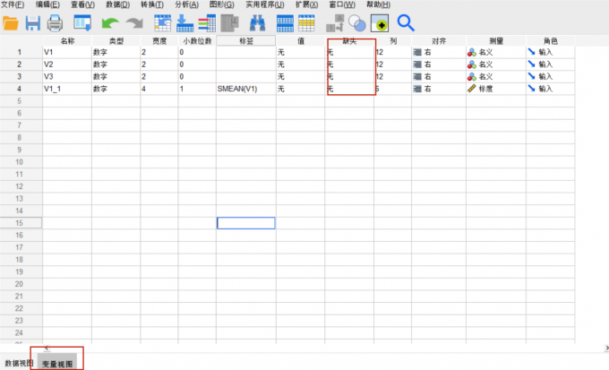Click the gray Redo arrow icon

135,23
